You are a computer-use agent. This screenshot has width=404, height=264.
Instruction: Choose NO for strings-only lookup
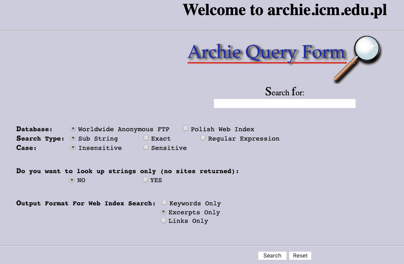pyautogui.click(x=72, y=180)
